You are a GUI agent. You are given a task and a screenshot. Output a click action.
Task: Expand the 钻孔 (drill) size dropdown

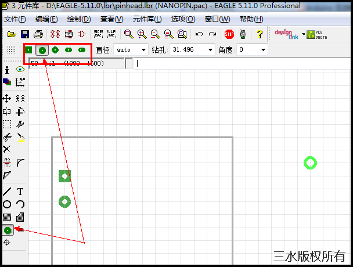(x=210, y=50)
